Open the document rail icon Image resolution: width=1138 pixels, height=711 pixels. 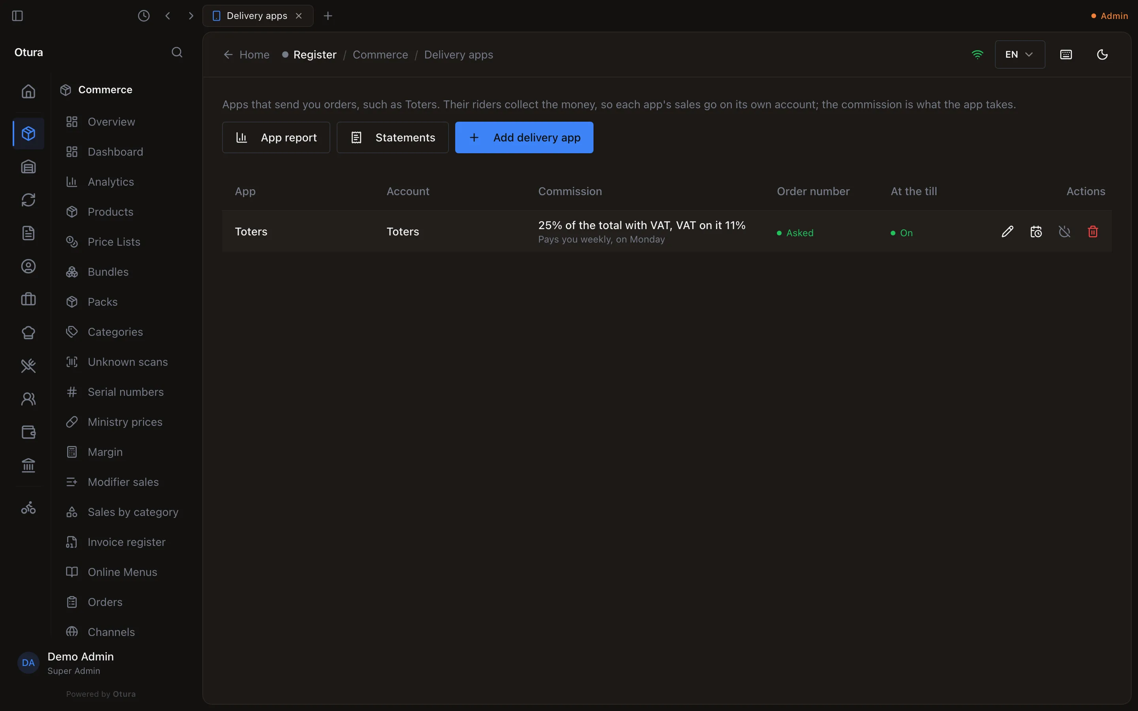pos(29,233)
